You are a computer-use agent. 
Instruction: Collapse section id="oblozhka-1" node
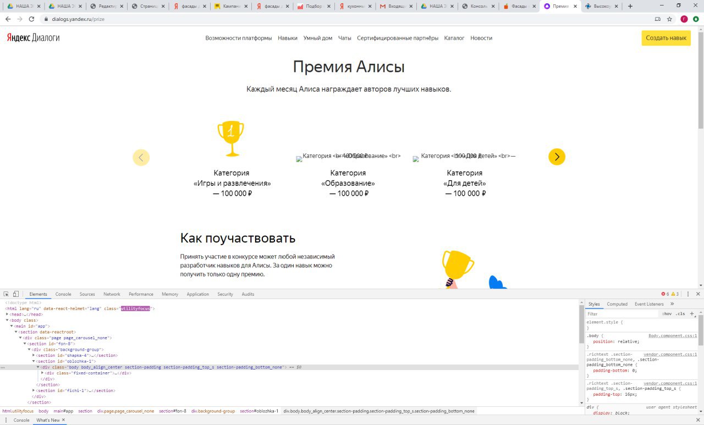(34, 361)
